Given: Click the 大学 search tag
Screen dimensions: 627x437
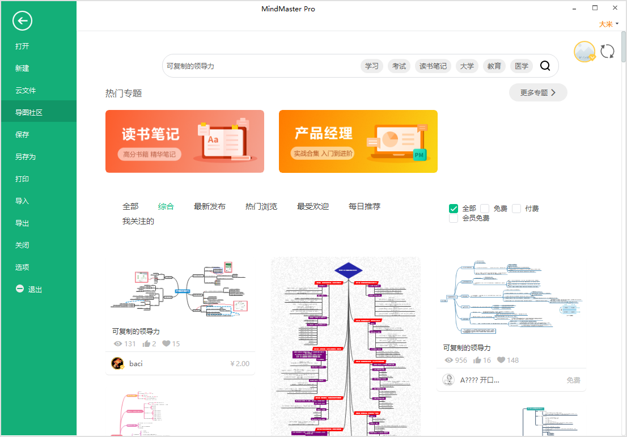Looking at the screenshot, I should coord(467,66).
